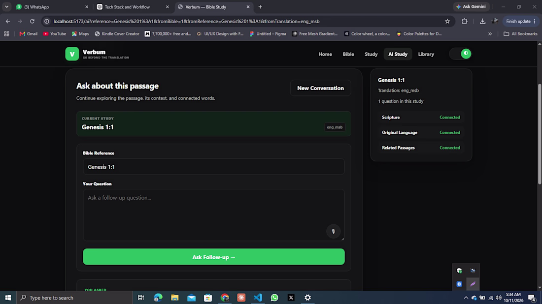Open the Bible nav item
Image resolution: width=542 pixels, height=304 pixels.
[x=348, y=54]
